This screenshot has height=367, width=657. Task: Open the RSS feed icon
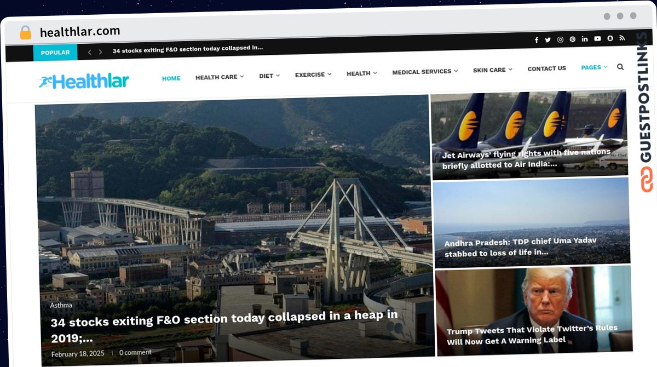(622, 38)
